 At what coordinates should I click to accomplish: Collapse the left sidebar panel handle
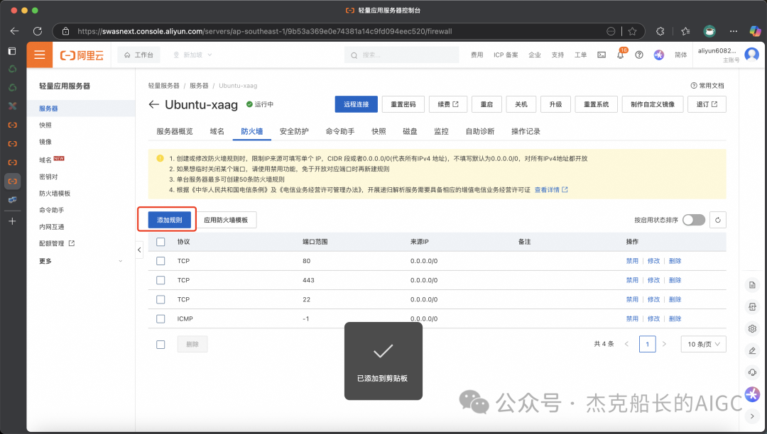139,250
